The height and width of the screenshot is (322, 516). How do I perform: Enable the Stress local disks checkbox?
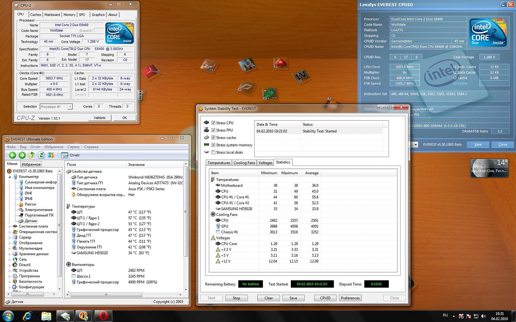click(x=213, y=152)
